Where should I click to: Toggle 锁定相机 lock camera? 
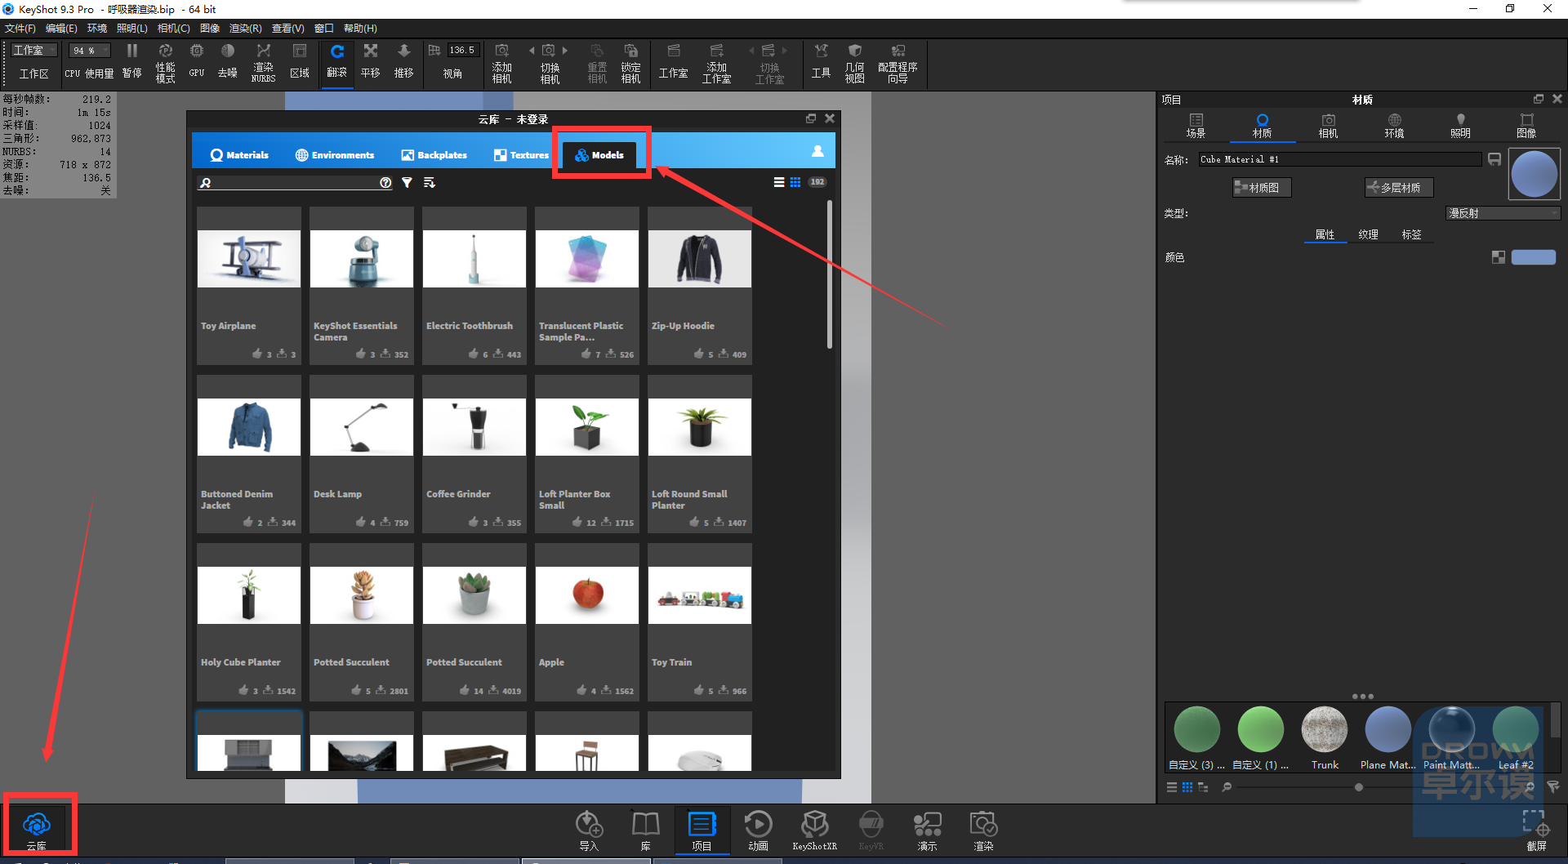[x=630, y=63]
